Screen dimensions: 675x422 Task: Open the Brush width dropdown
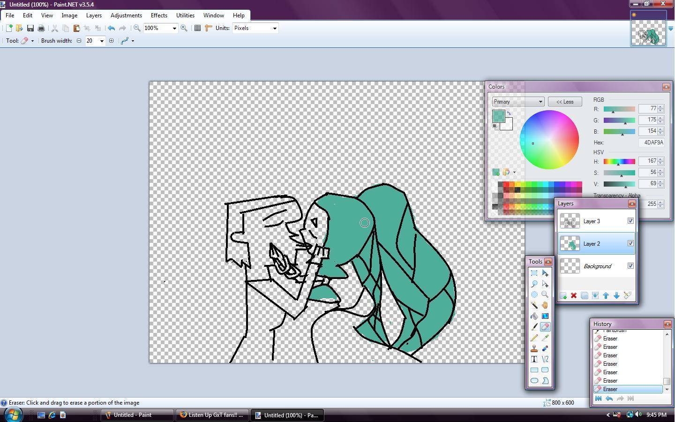[102, 41]
